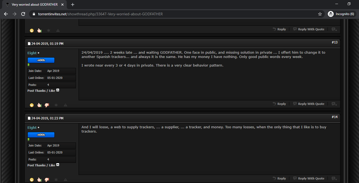Click the #14 post number permalink
This screenshot has width=359, height=183.
[335, 117]
